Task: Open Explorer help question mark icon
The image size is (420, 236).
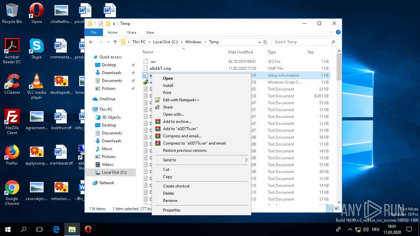Action: click(x=338, y=32)
